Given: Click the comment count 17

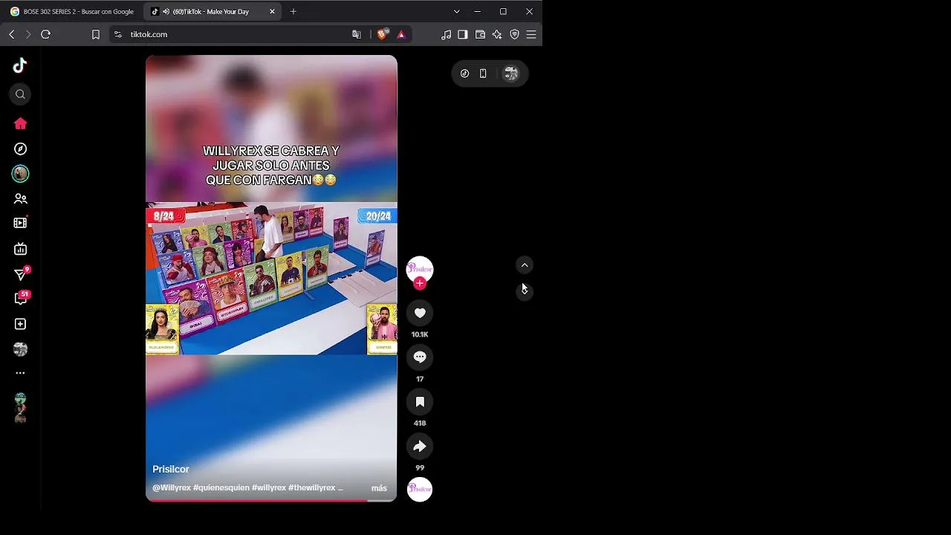Looking at the screenshot, I should [420, 379].
